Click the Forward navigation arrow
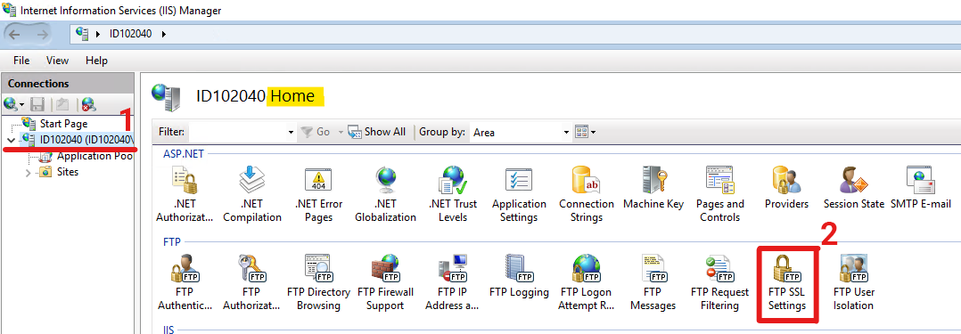 (x=43, y=34)
